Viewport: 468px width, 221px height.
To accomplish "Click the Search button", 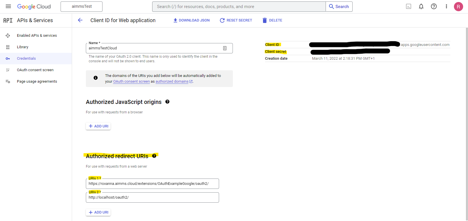I will pyautogui.click(x=339, y=7).
